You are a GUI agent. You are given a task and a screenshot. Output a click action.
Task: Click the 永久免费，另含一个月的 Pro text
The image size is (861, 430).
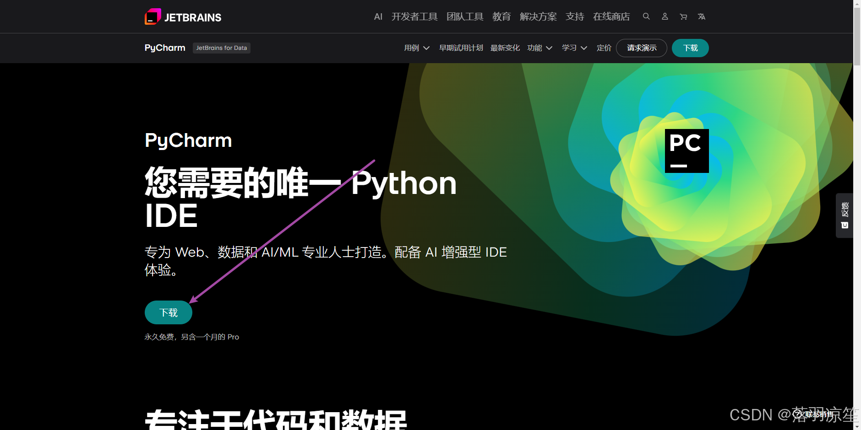click(192, 337)
